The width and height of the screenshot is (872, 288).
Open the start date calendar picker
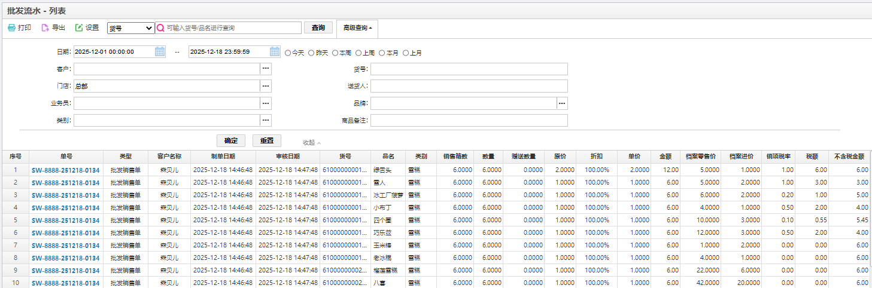pos(160,52)
